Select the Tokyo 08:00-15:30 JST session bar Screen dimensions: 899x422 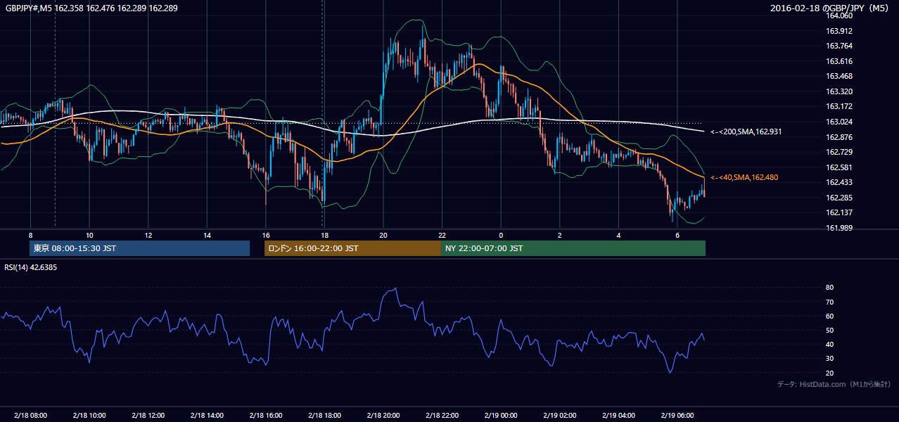140,248
